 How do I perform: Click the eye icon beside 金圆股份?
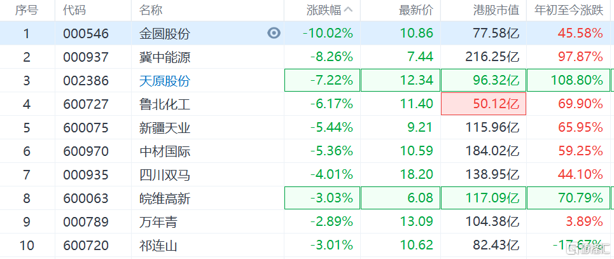coord(274,33)
